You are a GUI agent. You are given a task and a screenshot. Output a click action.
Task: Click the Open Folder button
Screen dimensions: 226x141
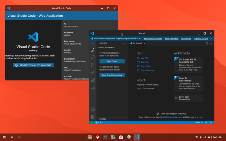(x=112, y=61)
